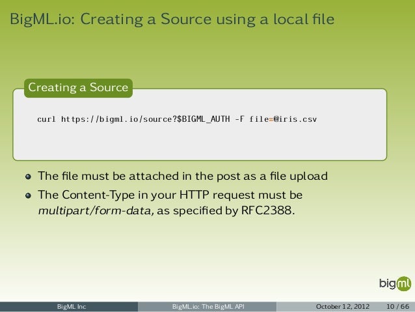Click the date 'October 12, 2012' in footer
The image size is (415, 312).
pos(343,307)
